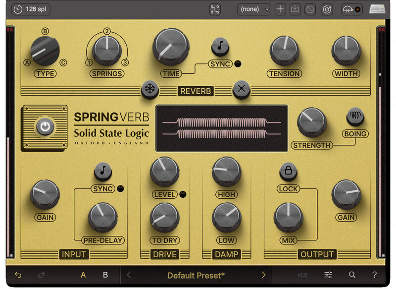Select springs count 3
The width and height of the screenshot is (396, 289).
pyautogui.click(x=125, y=62)
